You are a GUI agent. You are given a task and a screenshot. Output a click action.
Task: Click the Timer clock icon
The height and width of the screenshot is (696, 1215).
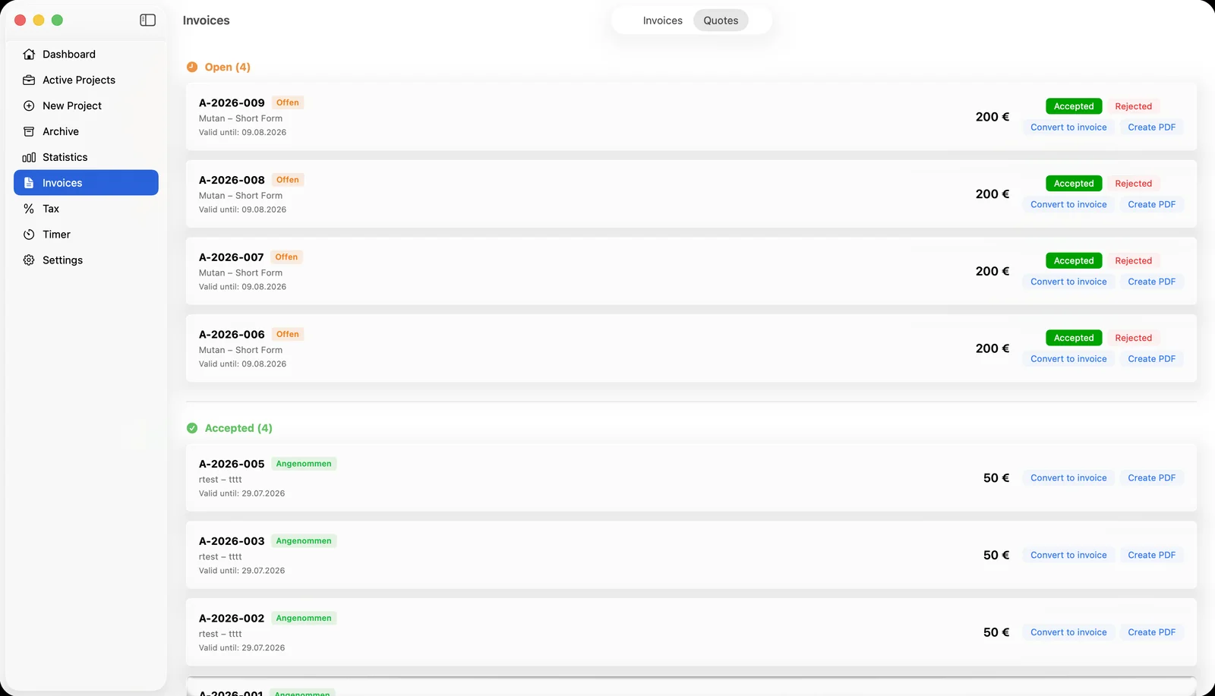pyautogui.click(x=29, y=235)
